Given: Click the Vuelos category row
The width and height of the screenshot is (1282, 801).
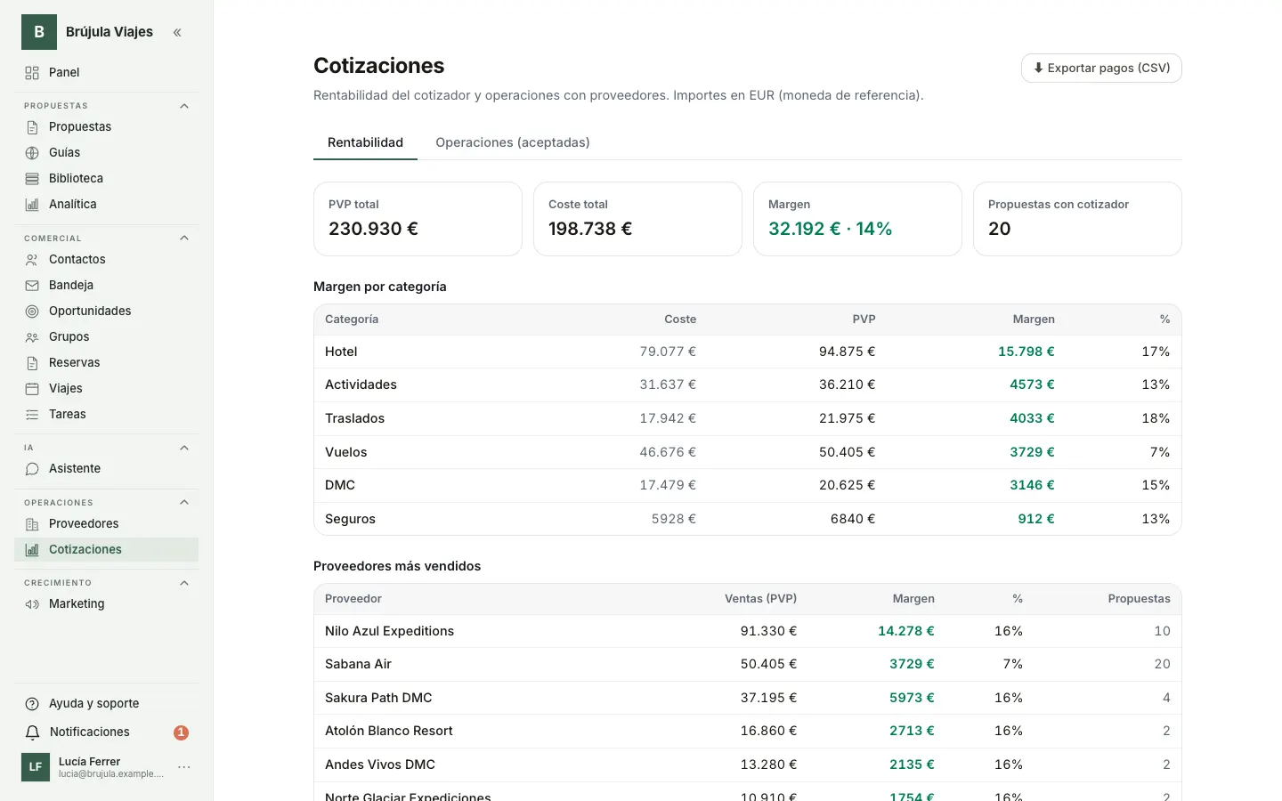Looking at the screenshot, I should pos(748,452).
